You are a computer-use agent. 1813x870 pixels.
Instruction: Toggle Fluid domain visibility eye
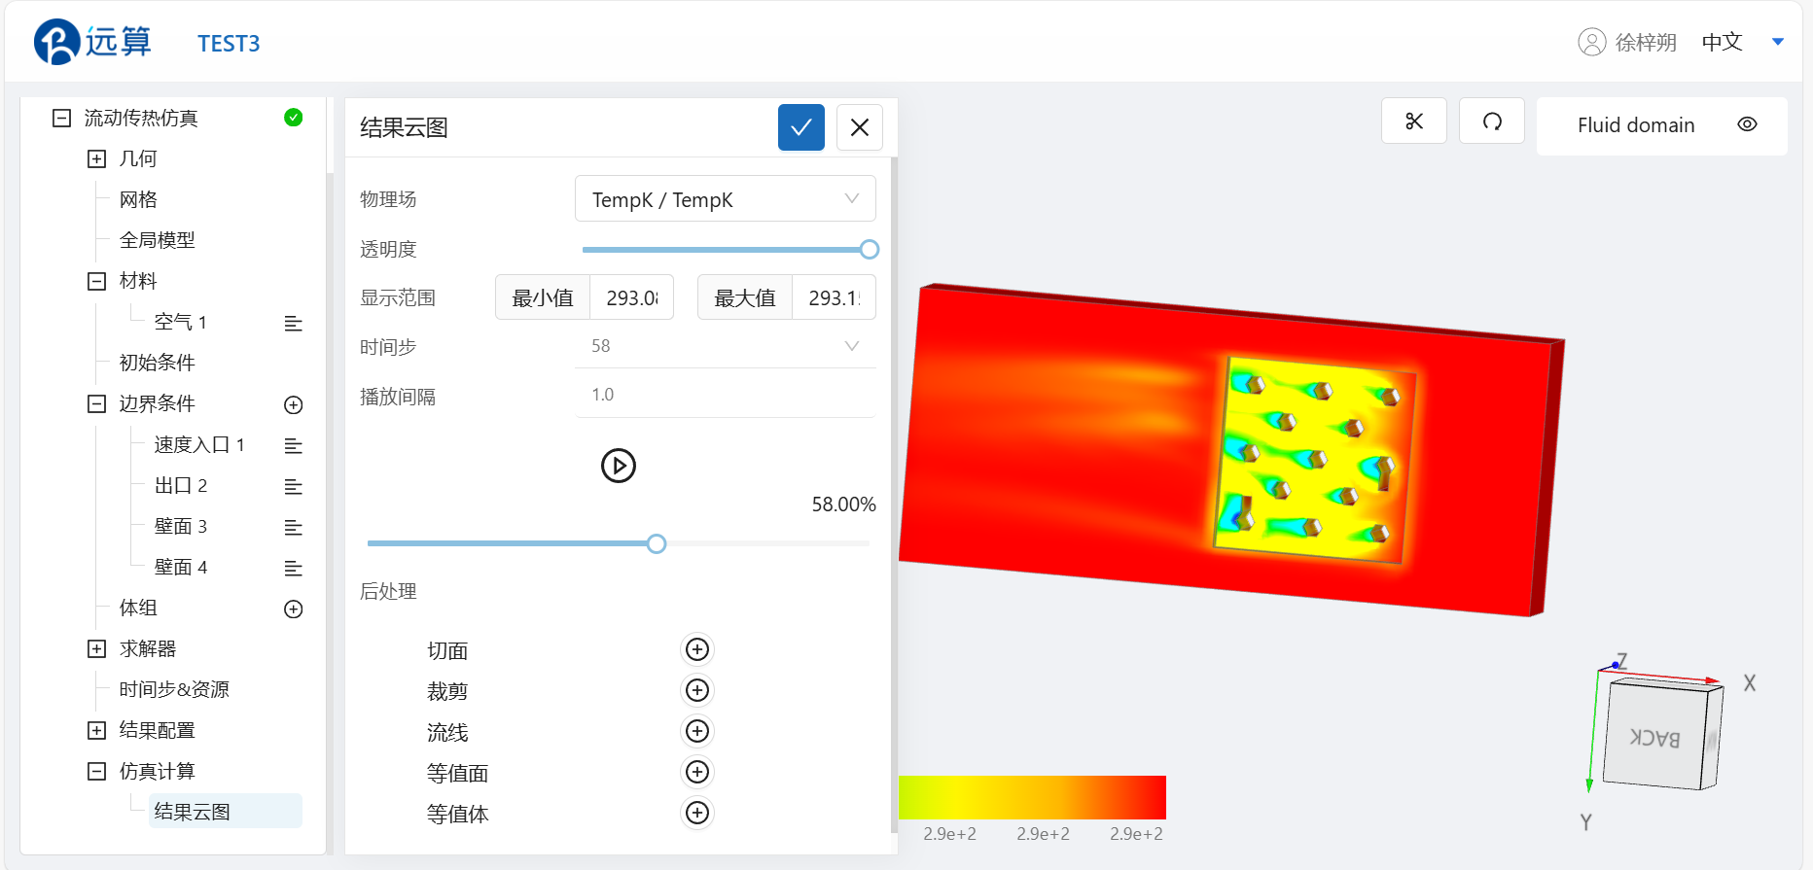coord(1747,124)
